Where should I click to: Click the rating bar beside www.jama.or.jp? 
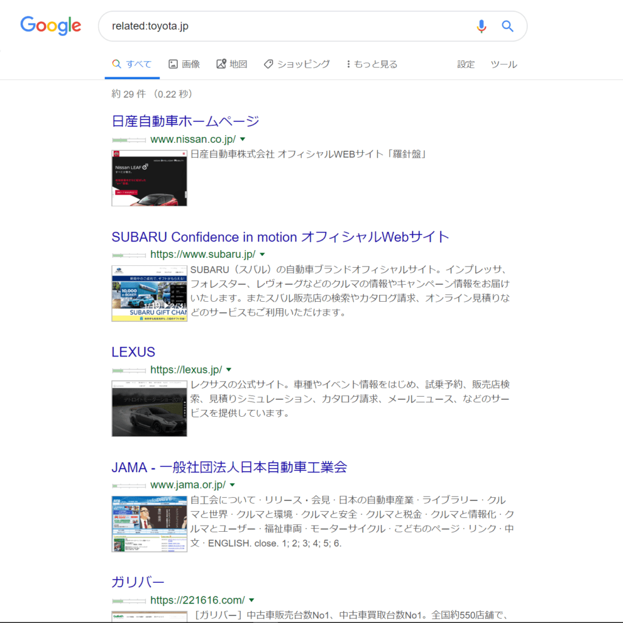click(129, 486)
